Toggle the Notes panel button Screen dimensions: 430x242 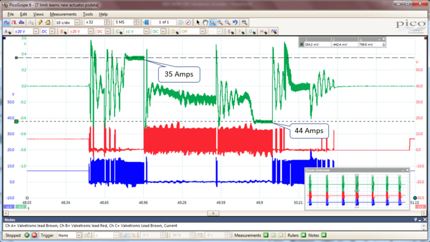point(324,235)
